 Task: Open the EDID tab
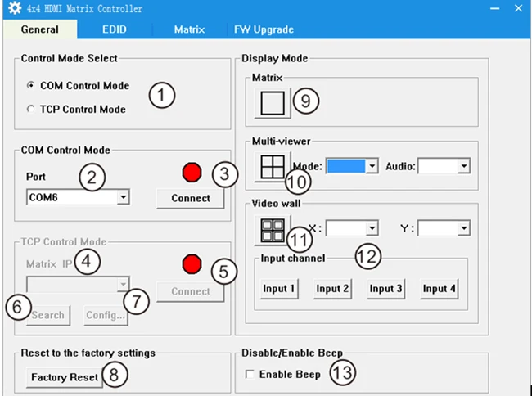(115, 29)
